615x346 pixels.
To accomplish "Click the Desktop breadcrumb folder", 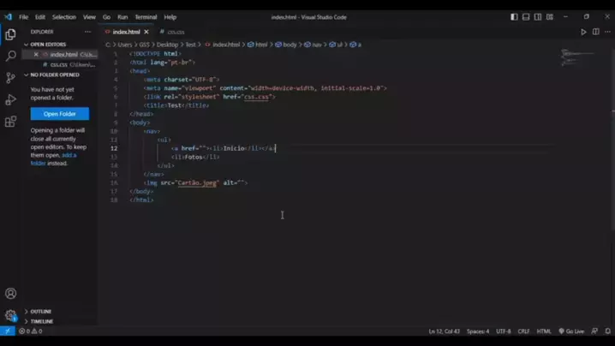I will coord(167,45).
